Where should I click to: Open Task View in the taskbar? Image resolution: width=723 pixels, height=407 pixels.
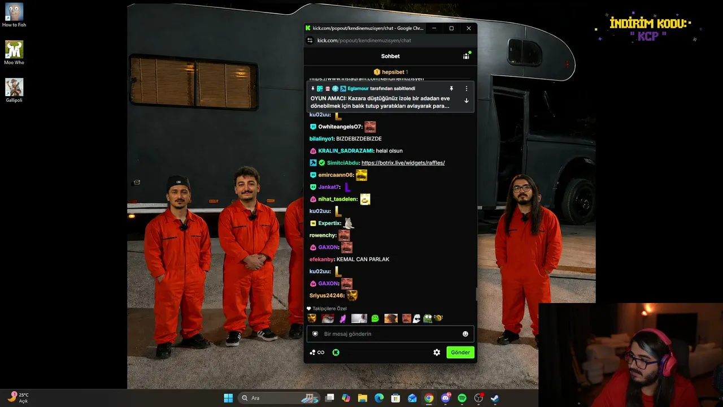click(330, 398)
